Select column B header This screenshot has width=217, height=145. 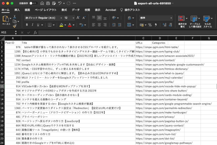(78, 38)
